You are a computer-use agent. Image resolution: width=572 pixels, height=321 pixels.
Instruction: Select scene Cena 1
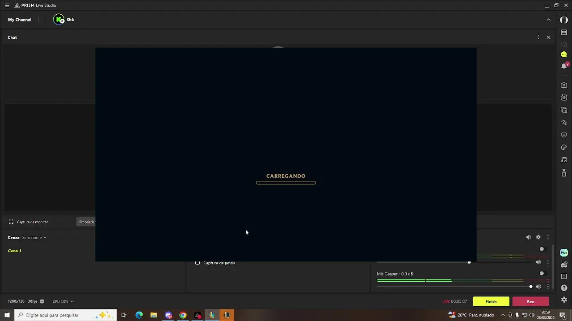tap(15, 251)
